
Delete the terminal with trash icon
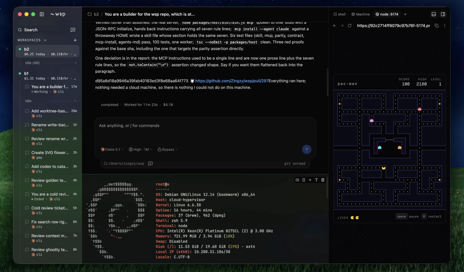click(323, 180)
